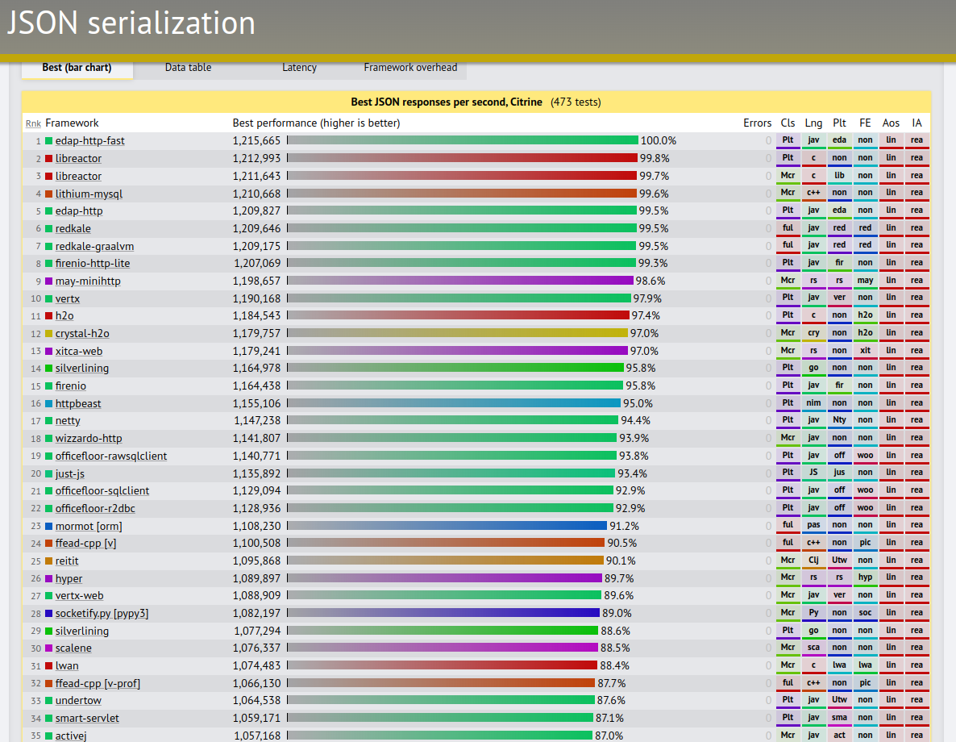Sort the table using the Rnk column header

(33, 123)
